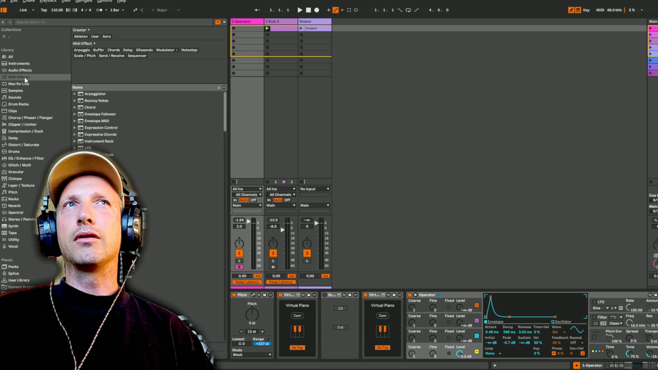This screenshot has width=658, height=370.
Task: Open the Pitch Mode Block dropdown
Action: point(252,355)
